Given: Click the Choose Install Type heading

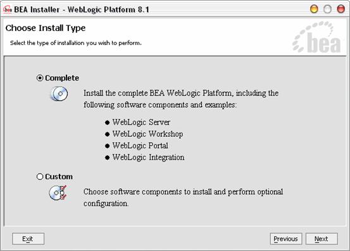Looking at the screenshot, I should tap(46, 28).
